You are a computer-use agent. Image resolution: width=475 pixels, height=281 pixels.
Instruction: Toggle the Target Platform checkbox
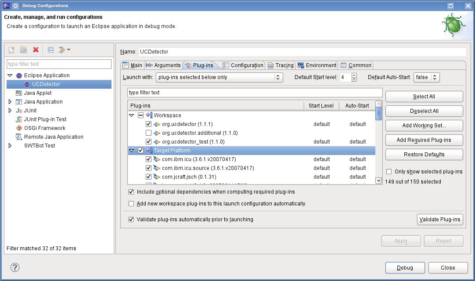(140, 150)
